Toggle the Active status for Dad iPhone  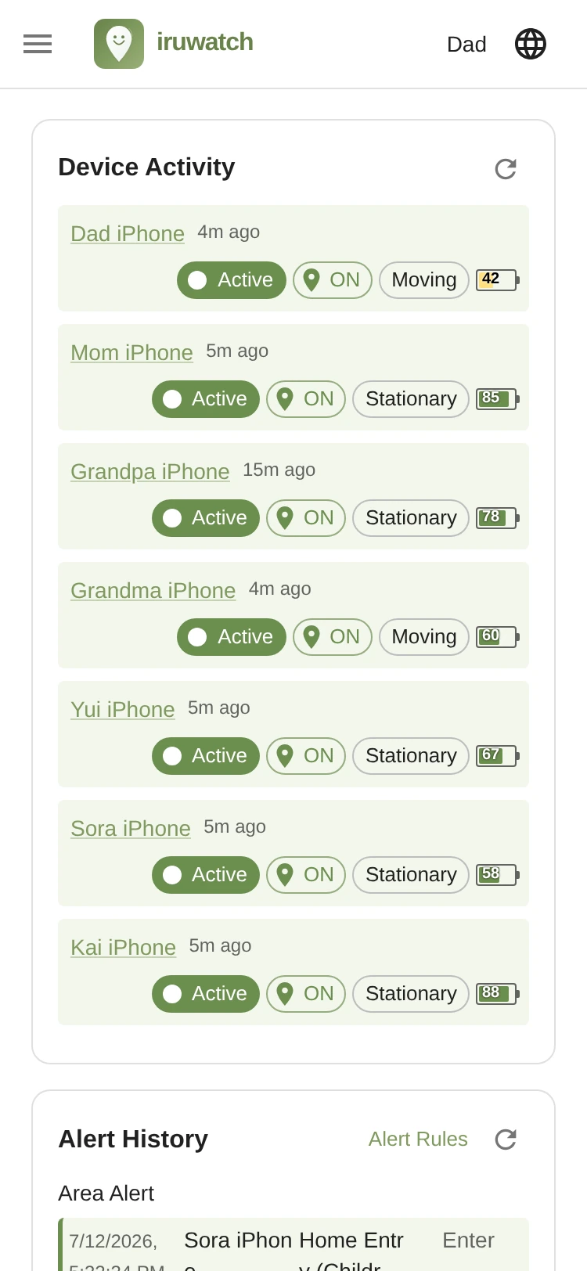click(232, 280)
